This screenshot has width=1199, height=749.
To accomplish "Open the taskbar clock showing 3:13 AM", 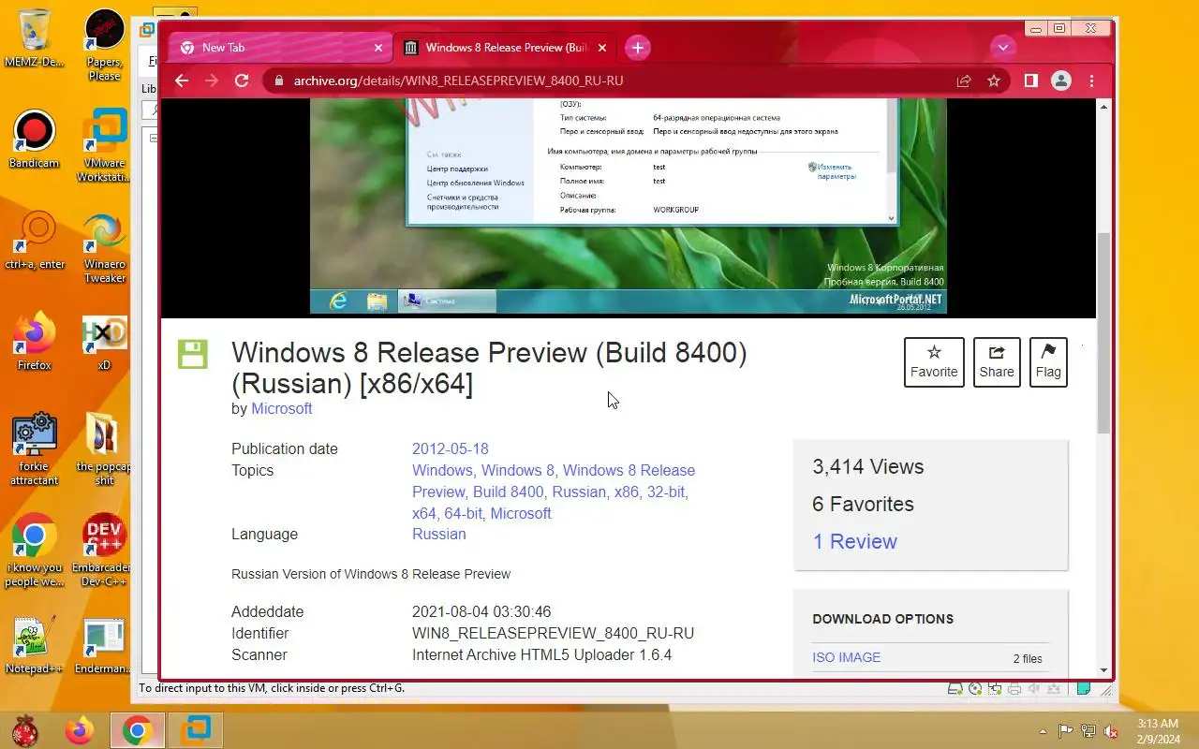I will point(1158,731).
